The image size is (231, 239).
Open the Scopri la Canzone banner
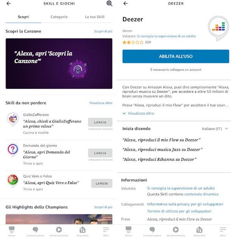pyautogui.click(x=59, y=64)
